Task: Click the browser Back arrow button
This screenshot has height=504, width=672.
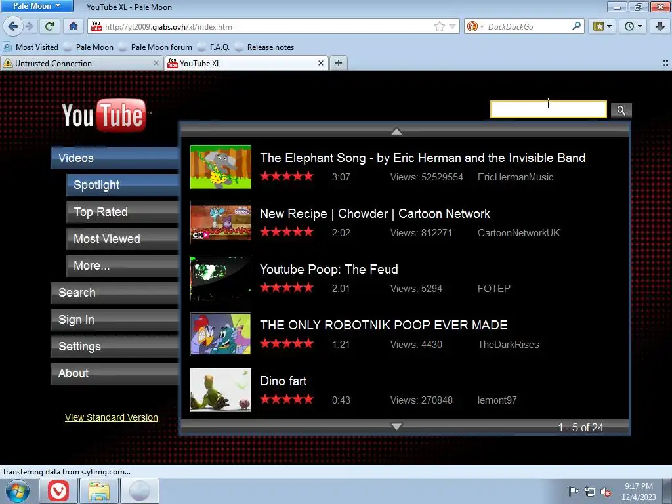Action: pos(13,26)
